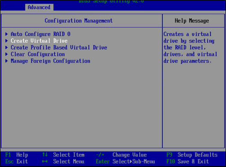Click the F10 Save & Exit hint
The width and height of the screenshot is (226, 167).
pos(188,162)
